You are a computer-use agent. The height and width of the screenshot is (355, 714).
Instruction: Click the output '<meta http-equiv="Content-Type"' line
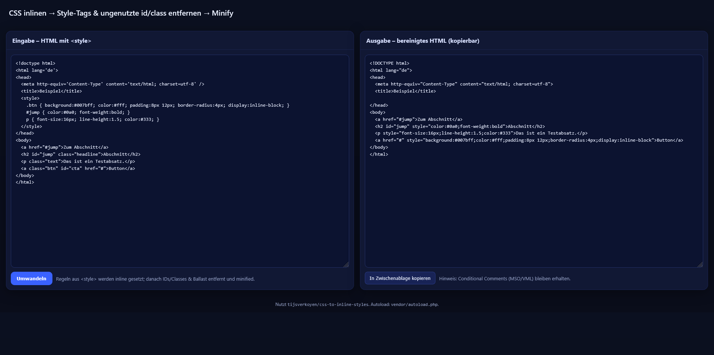[x=464, y=84]
